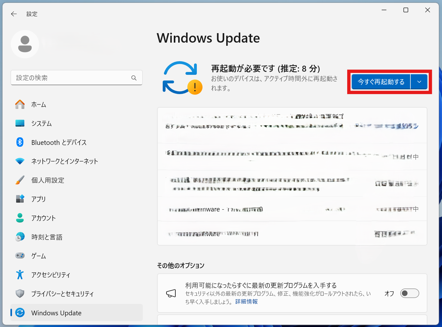442x327 pixels.
Task: Open 個人用設定 settings page
Action: (76, 180)
